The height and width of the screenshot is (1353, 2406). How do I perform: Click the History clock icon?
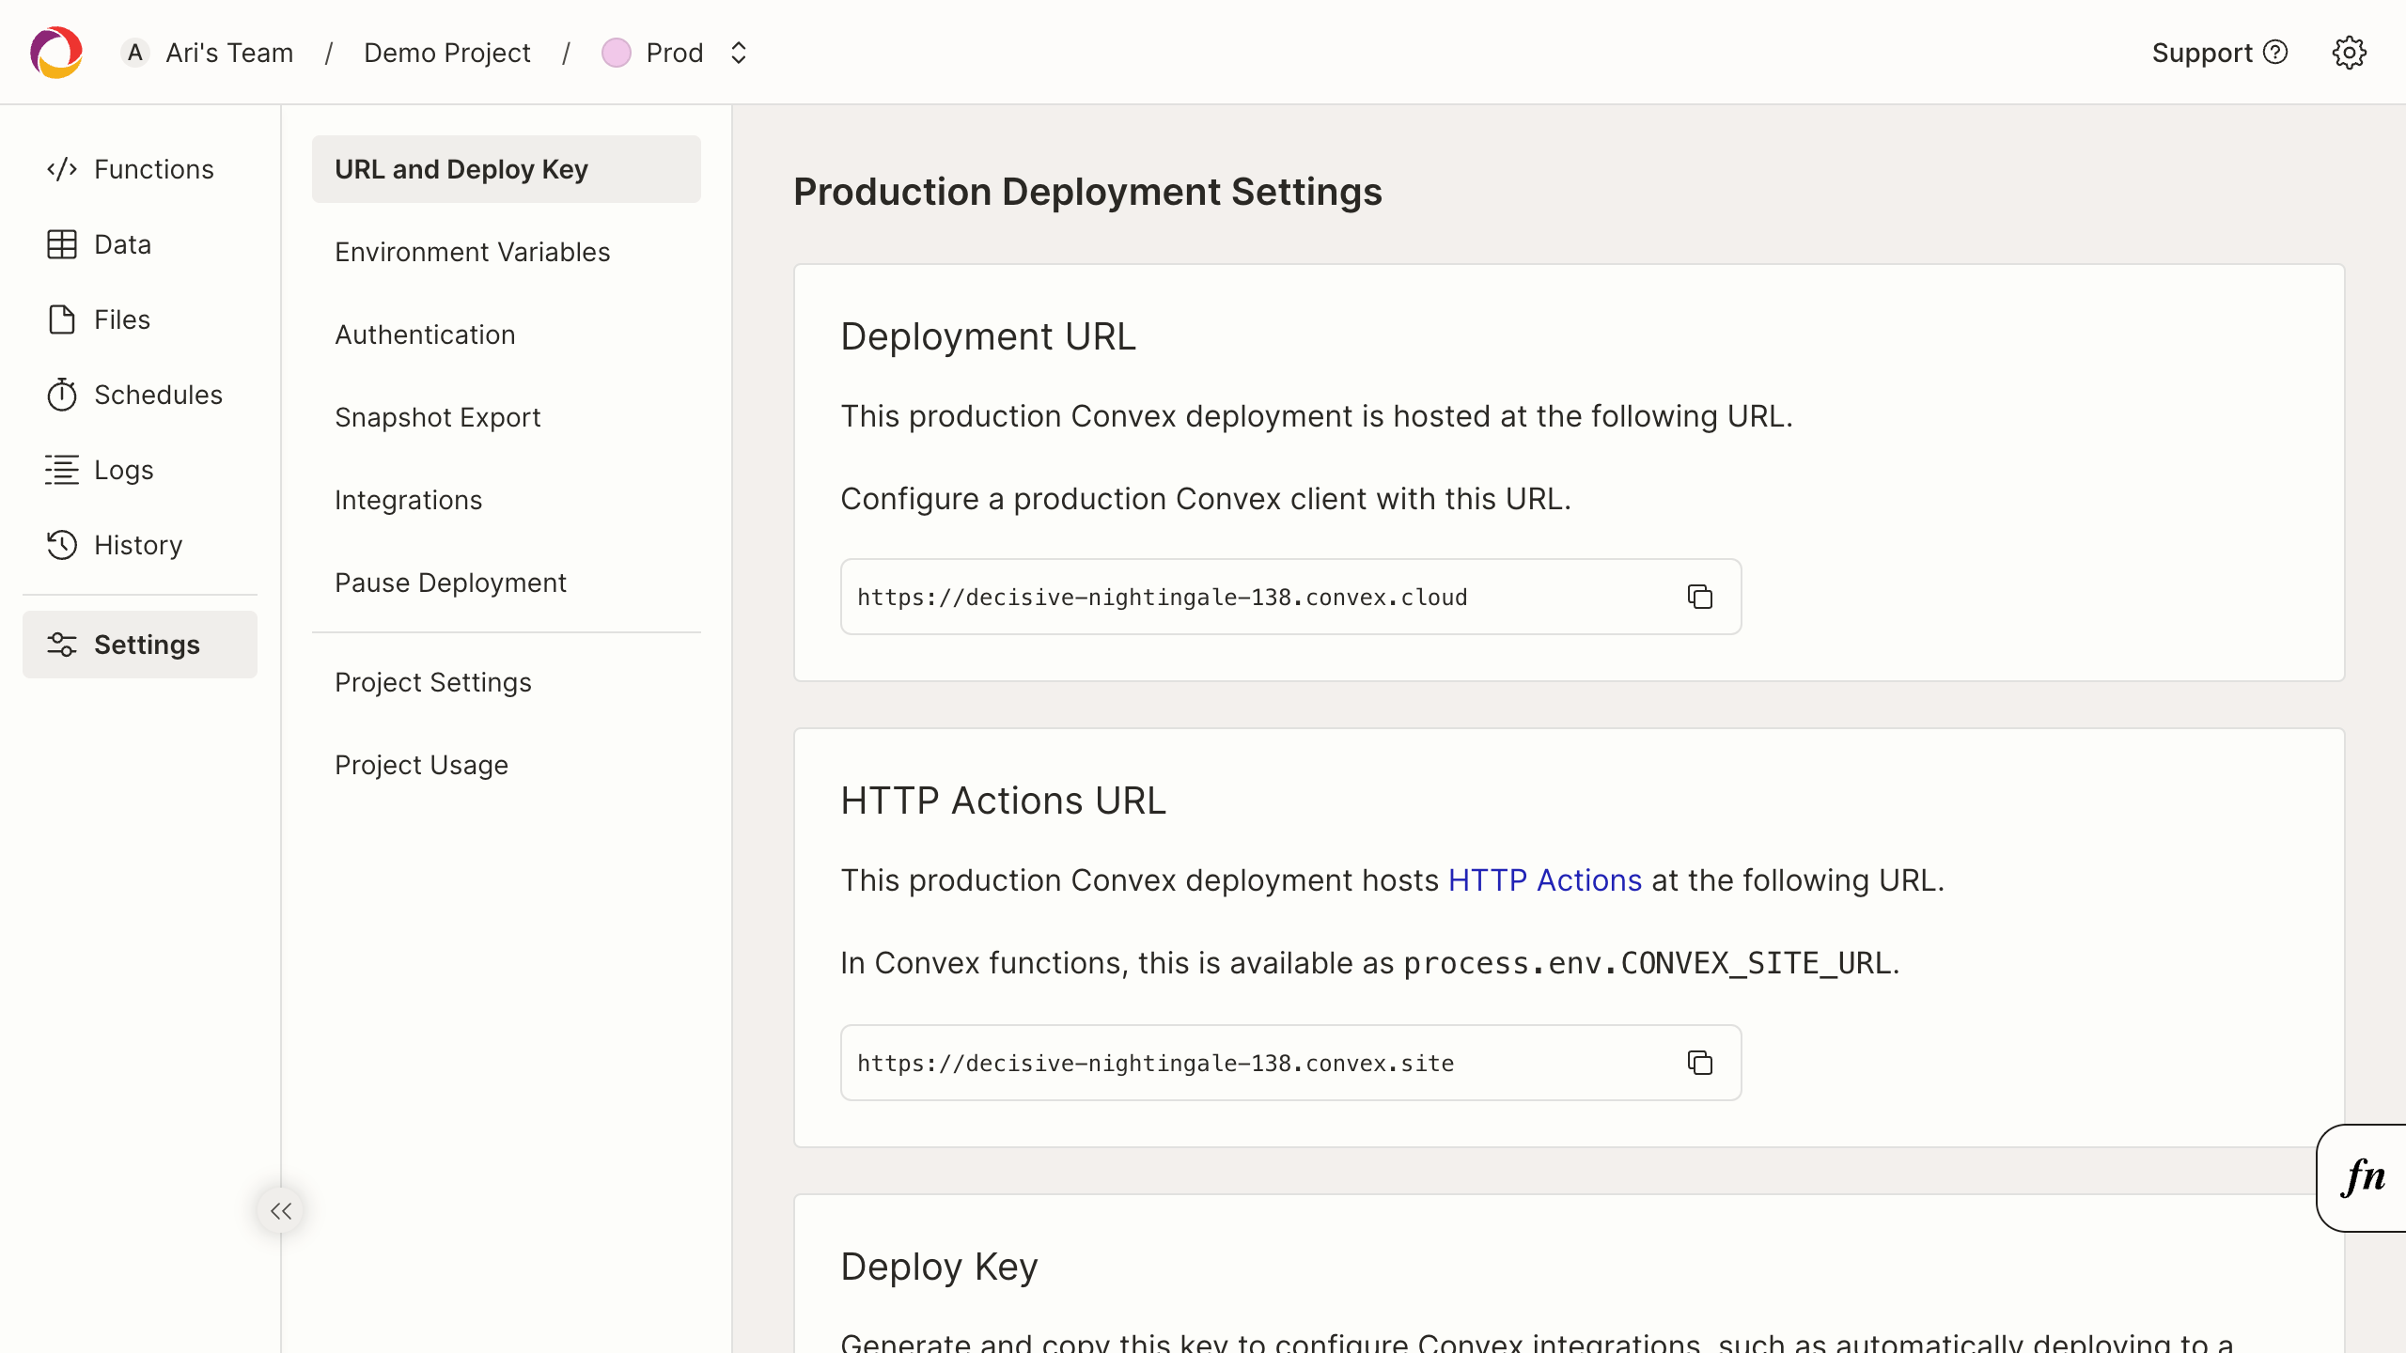coord(62,545)
